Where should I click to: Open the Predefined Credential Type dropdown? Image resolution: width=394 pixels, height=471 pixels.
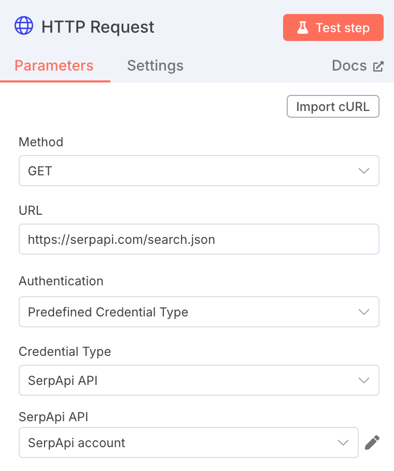[199, 312]
